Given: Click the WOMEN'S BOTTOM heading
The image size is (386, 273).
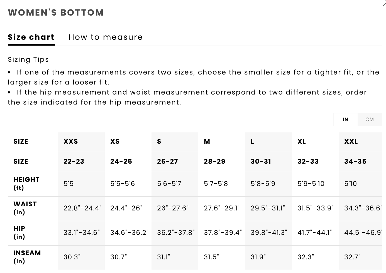Looking at the screenshot, I should coord(56,13).
